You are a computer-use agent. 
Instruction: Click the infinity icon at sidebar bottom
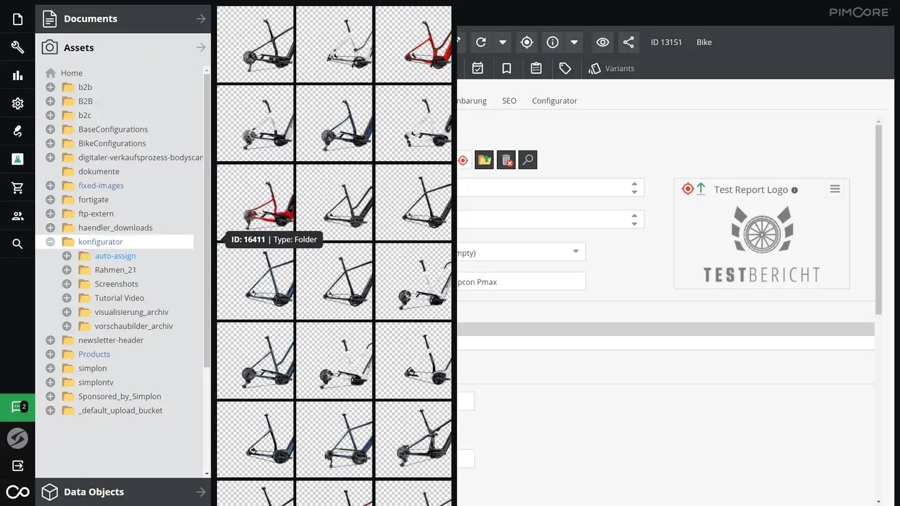click(x=17, y=492)
